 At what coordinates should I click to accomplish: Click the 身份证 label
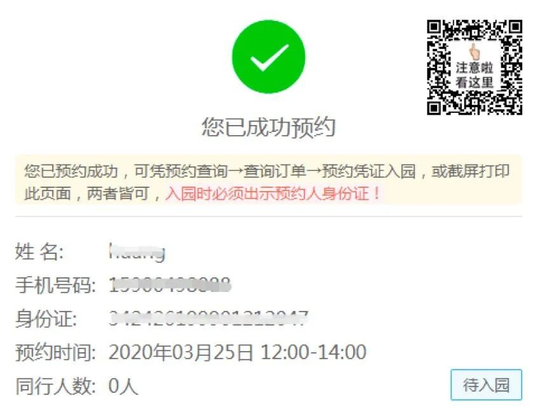tap(46, 319)
